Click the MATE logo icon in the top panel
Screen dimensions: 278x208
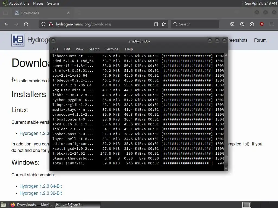point(5,3)
